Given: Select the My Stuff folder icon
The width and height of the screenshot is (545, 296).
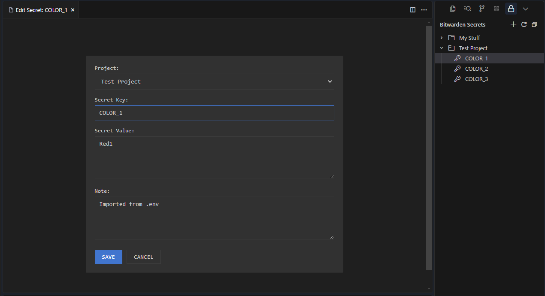Looking at the screenshot, I should coord(451,38).
